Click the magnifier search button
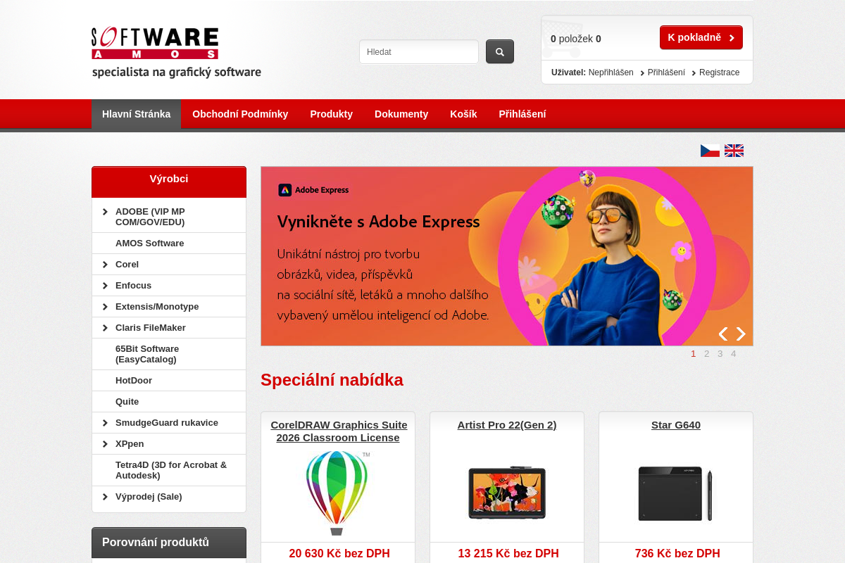Viewport: 845px width, 563px height. 500,51
